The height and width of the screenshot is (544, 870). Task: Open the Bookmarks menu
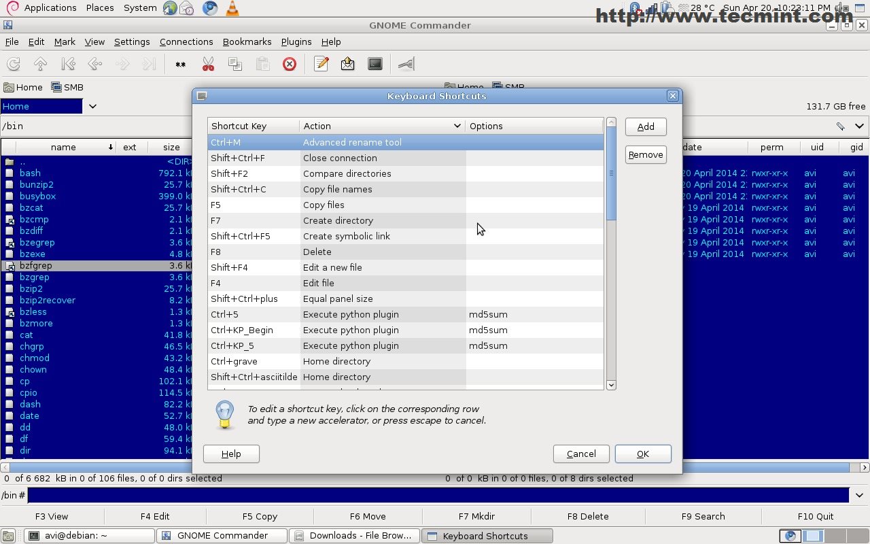[x=247, y=41]
